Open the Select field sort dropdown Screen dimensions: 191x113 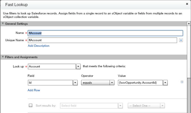(x=120, y=106)
